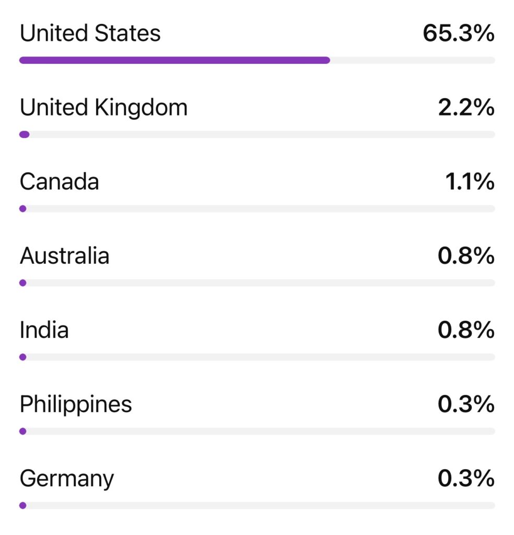Click the 0.3% value for Germany
This screenshot has height=535, width=514.
466,479
